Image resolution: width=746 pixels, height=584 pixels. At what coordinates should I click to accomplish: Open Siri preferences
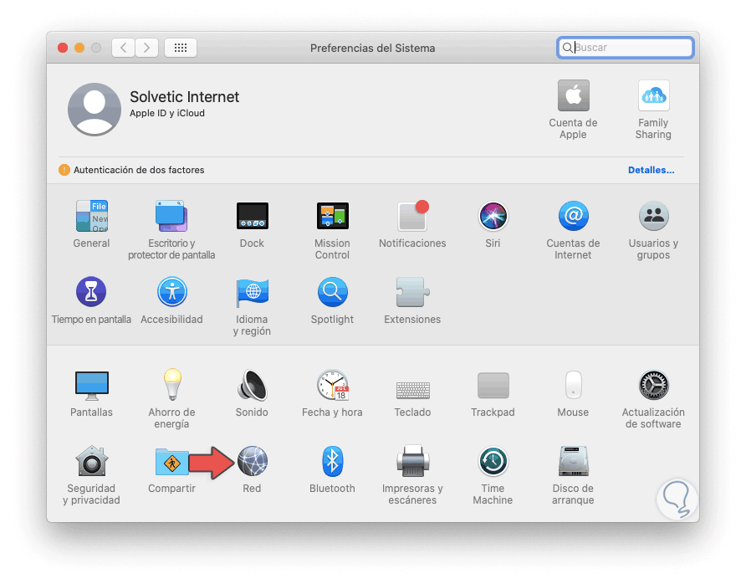[493, 216]
